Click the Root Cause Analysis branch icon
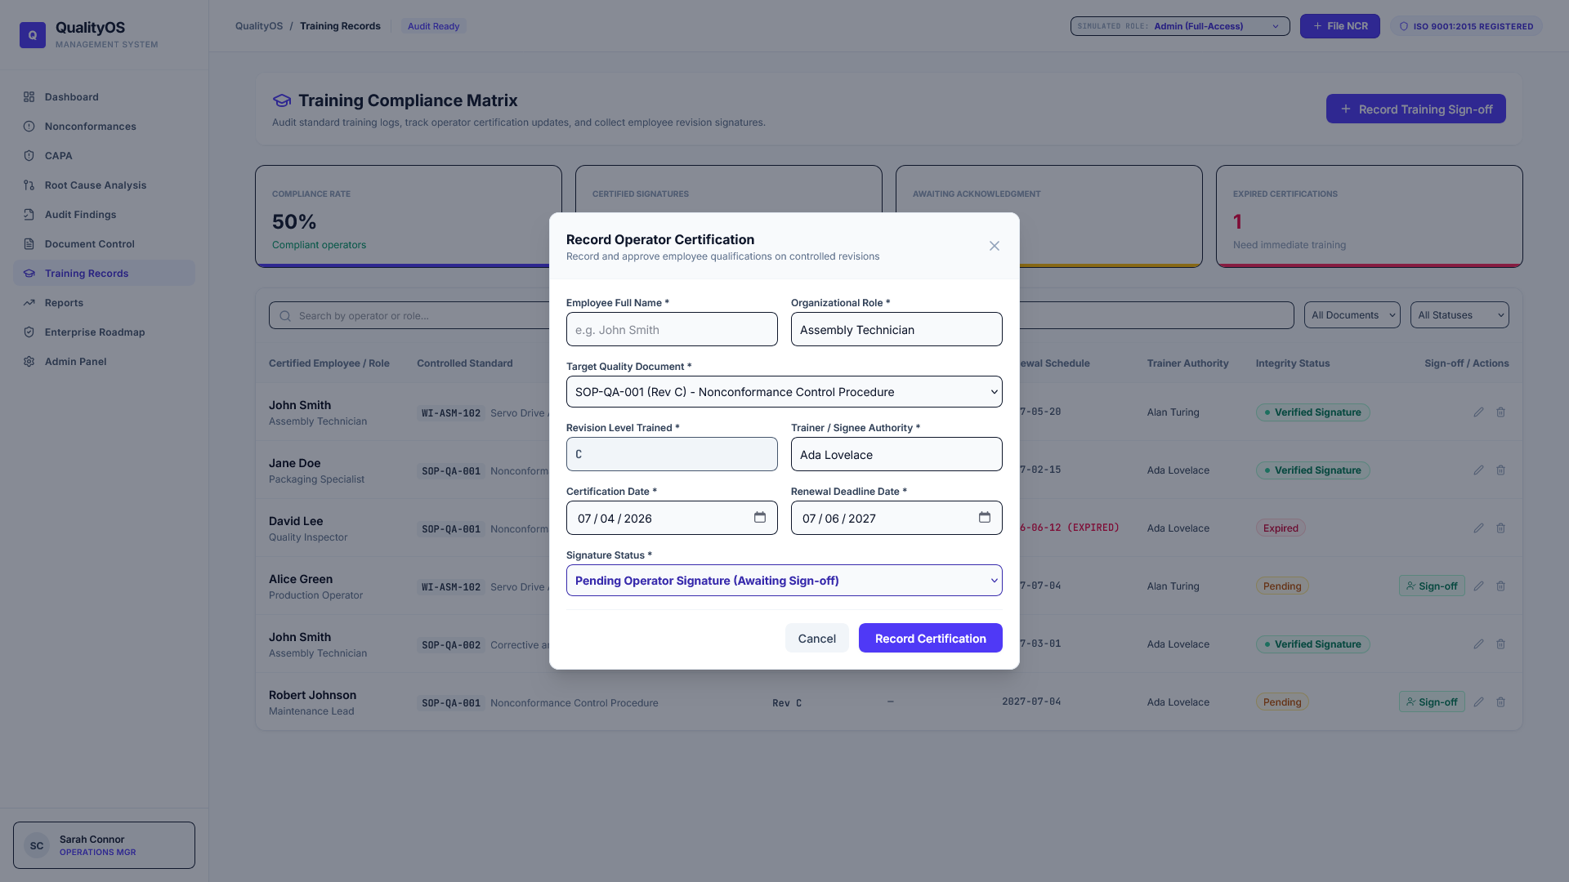Screen dimensions: 1569x882 (x=29, y=185)
